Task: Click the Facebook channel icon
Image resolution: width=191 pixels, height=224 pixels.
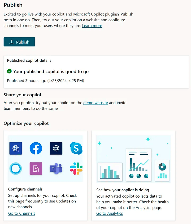Action: tap(36, 148)
